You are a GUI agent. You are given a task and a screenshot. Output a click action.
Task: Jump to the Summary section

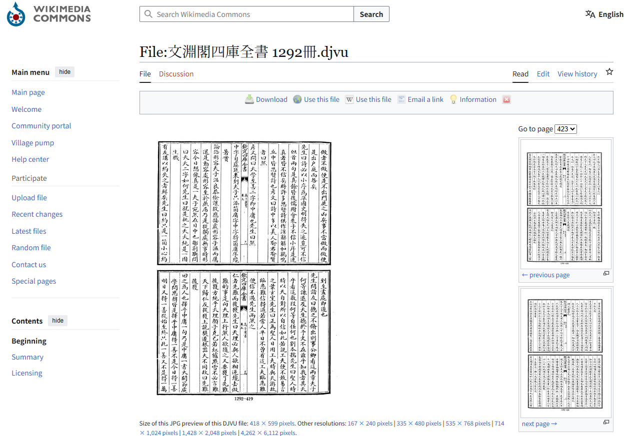pyautogui.click(x=27, y=357)
